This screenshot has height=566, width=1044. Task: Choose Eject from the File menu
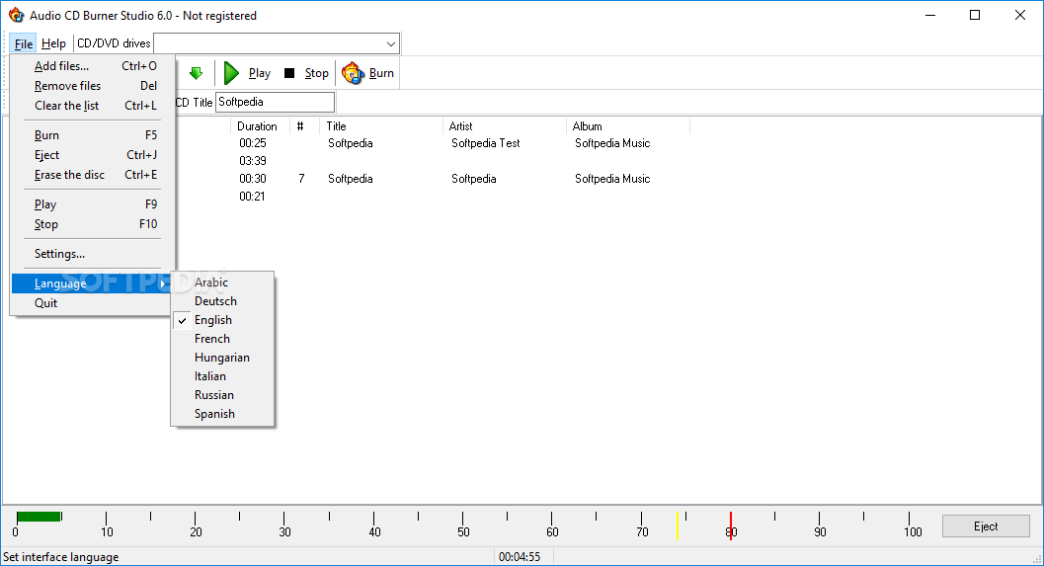[x=93, y=155]
